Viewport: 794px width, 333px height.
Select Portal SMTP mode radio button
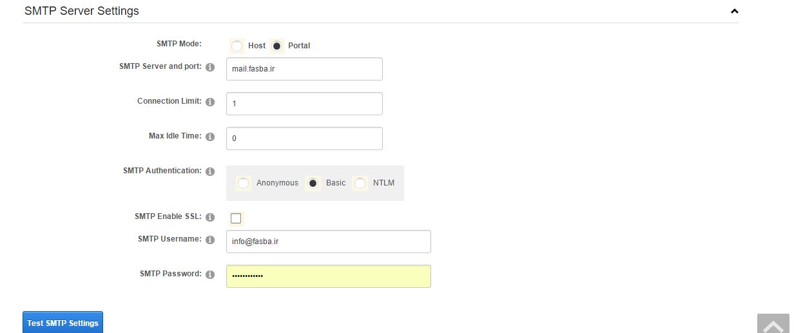click(x=277, y=46)
